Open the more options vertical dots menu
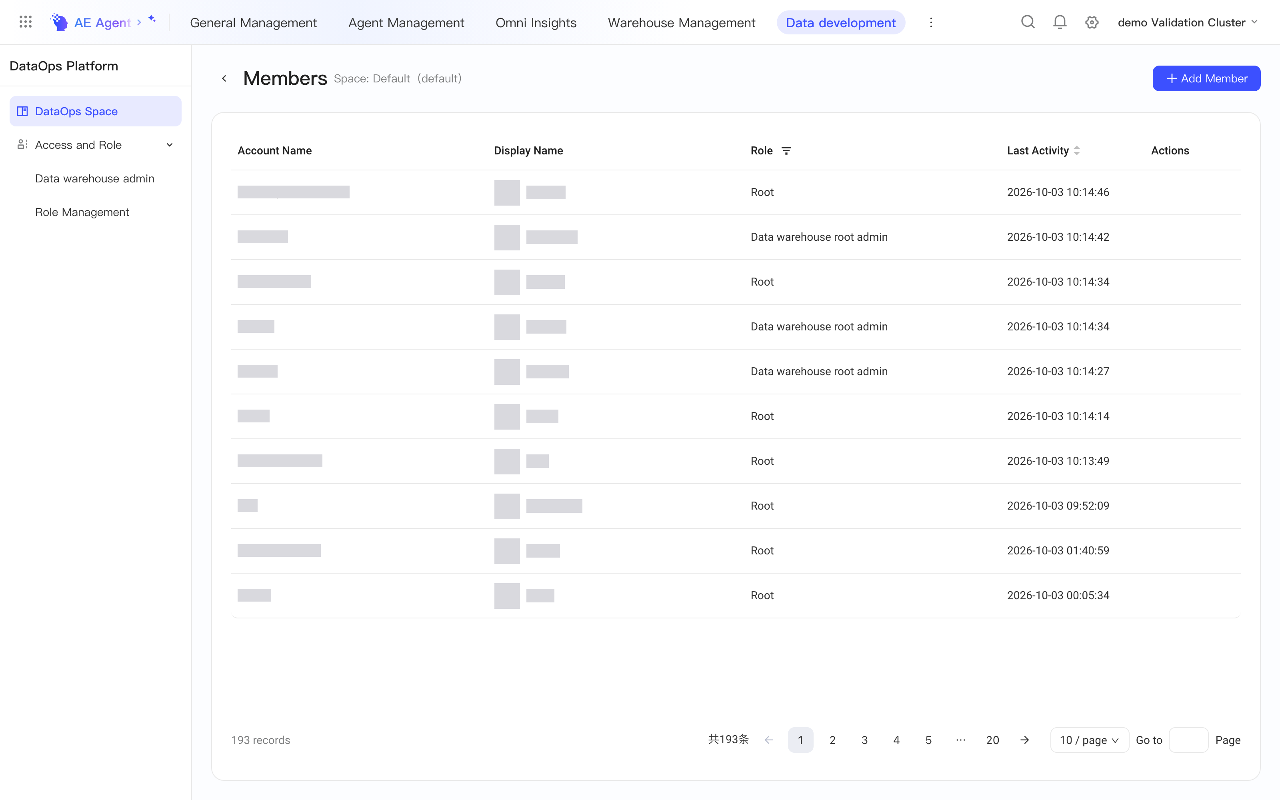The height and width of the screenshot is (800, 1280). pos(931,22)
